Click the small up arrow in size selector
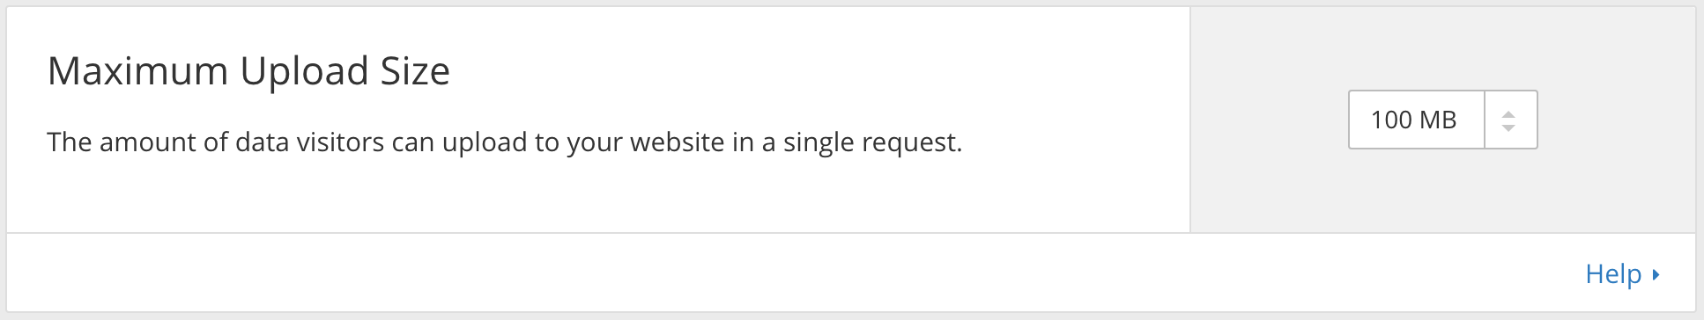1704x320 pixels. click(x=1508, y=113)
